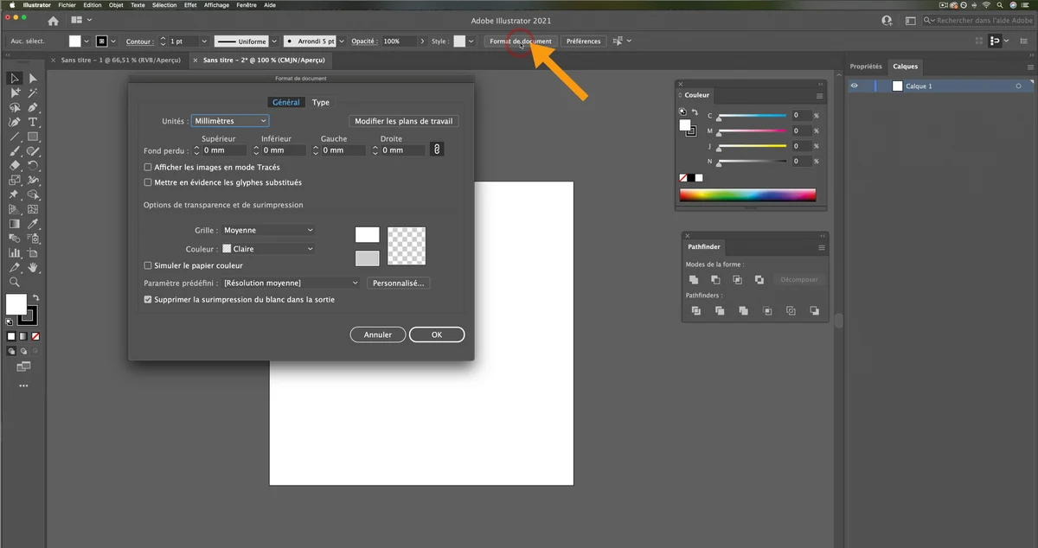Select the Line Segment tool

[15, 137]
